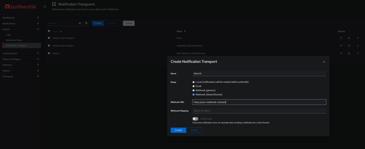The image size is (365, 149).
Task: Open permissions lock for discord row
Action: pyautogui.click(x=349, y=53)
